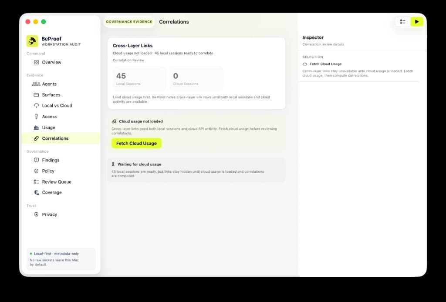Click the Policy shield icon
This screenshot has width=446, height=302.
pyautogui.click(x=36, y=171)
